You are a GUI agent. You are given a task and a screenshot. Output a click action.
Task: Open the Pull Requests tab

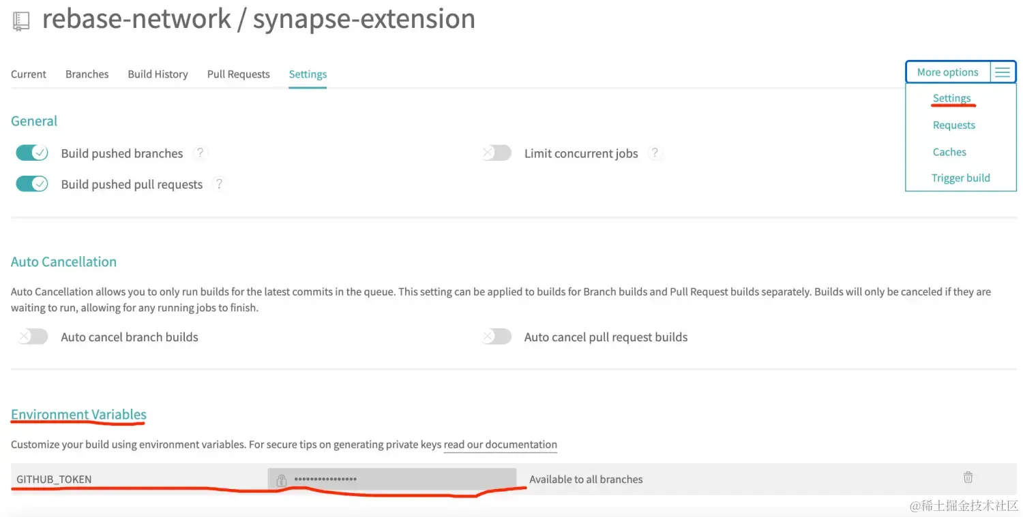(x=238, y=74)
